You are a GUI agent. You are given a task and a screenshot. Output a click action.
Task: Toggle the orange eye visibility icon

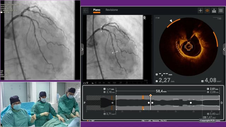pos(207,11)
